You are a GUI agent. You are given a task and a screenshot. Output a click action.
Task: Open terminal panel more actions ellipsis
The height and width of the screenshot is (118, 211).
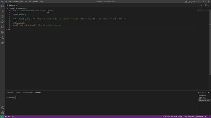[x=203, y=92]
